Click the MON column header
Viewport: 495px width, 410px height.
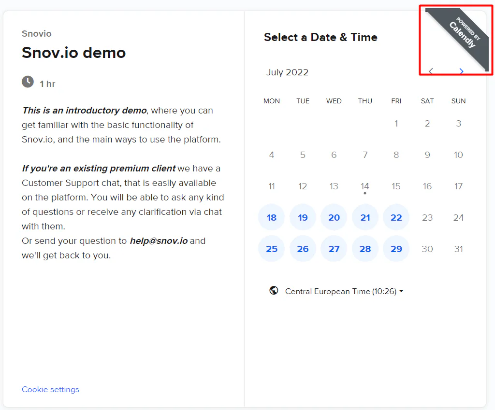[272, 101]
